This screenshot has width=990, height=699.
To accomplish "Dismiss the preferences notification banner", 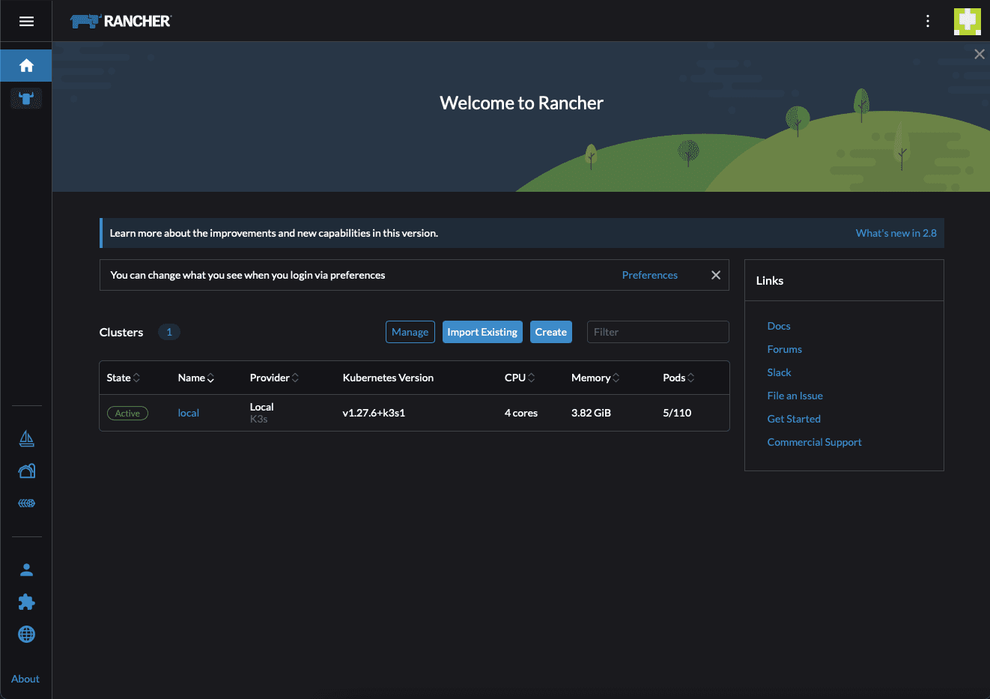I will 716,275.
